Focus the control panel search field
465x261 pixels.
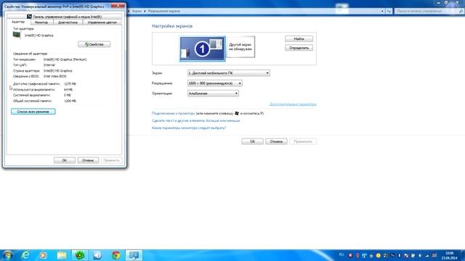coord(429,11)
